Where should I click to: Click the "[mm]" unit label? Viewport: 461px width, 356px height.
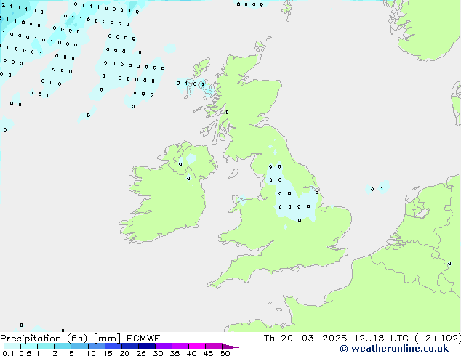coord(107,339)
